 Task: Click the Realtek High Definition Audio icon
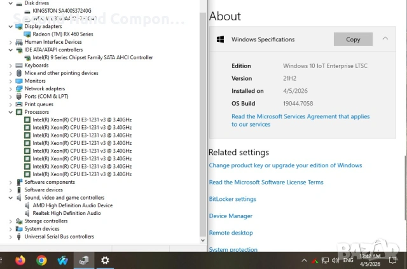(x=27, y=213)
